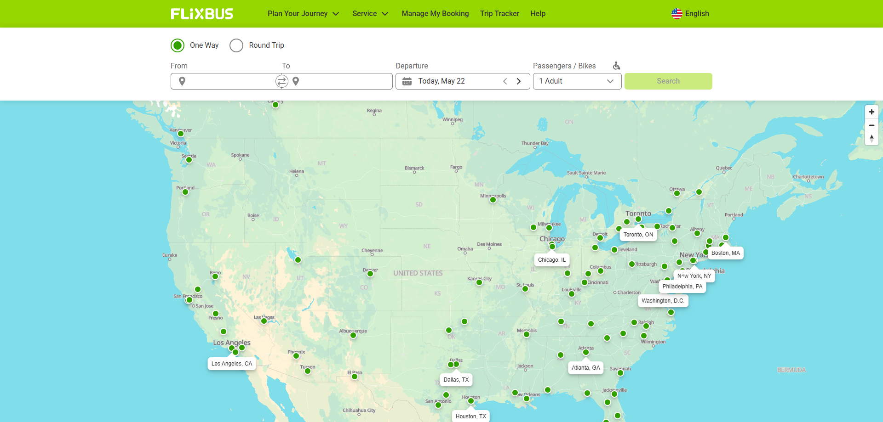
Task: Select the Atlanta, GA map label
Action: [586, 368]
